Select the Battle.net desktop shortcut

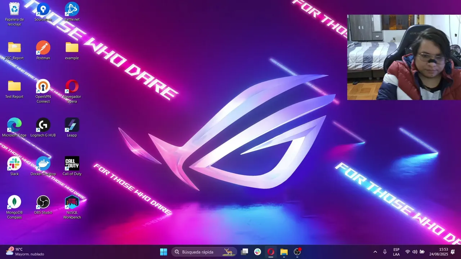[72, 12]
